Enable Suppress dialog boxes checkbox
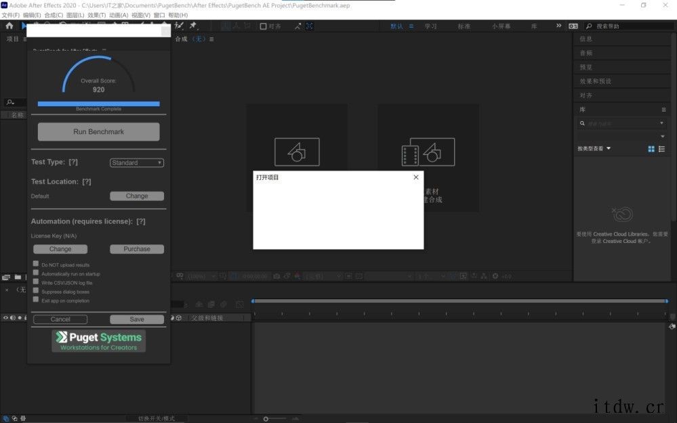Screen dimensions: 677x423 click(36, 290)
